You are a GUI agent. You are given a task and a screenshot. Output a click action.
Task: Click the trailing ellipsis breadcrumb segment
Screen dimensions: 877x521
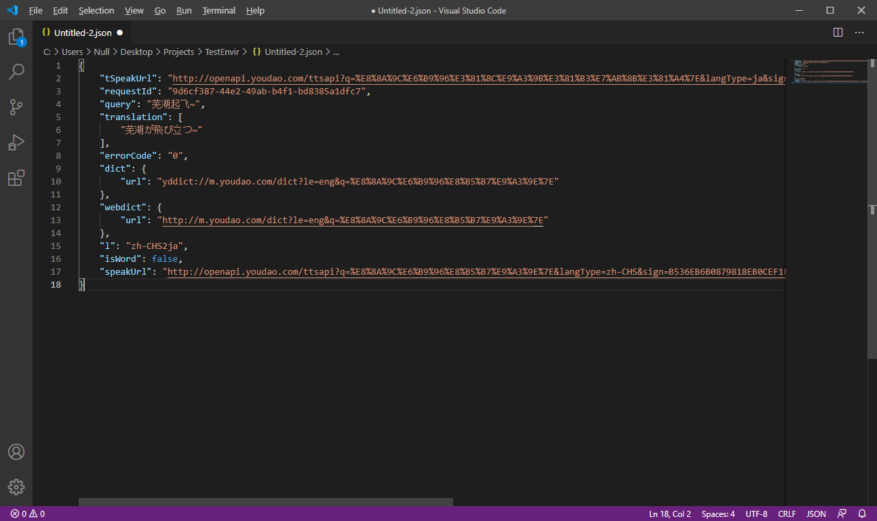[x=336, y=52]
